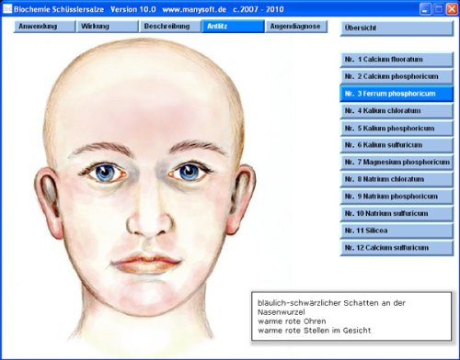
Task: Select Nr. 5 Kalium phosphoricum
Action: pos(397,128)
